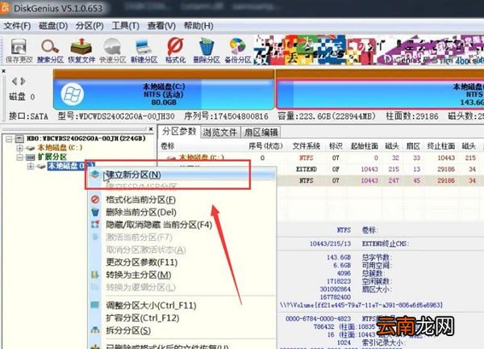
Task: Open the 查看(V) menu
Action: pos(161,26)
